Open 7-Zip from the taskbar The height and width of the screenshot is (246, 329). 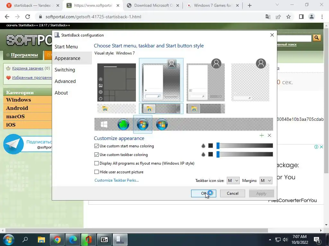[104, 240]
